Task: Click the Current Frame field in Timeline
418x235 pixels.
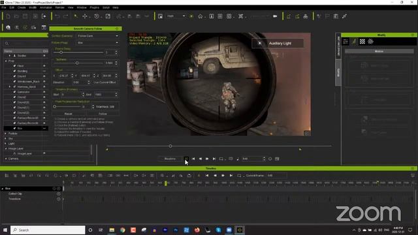Action: pyautogui.click(x=276, y=176)
